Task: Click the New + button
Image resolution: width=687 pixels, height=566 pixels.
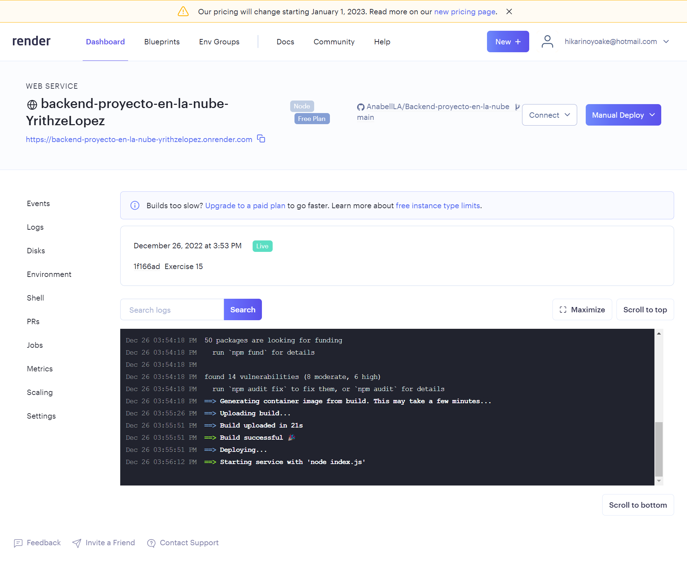Action: [508, 42]
